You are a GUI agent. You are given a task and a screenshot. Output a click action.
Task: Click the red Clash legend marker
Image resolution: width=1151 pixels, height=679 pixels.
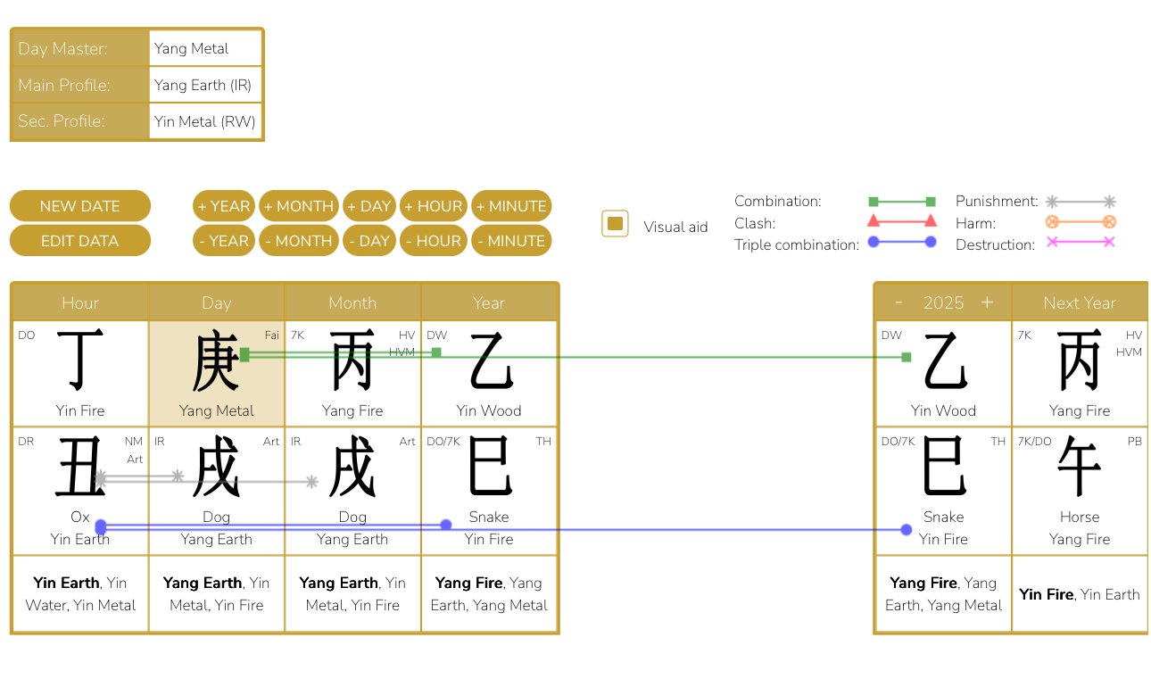click(900, 221)
